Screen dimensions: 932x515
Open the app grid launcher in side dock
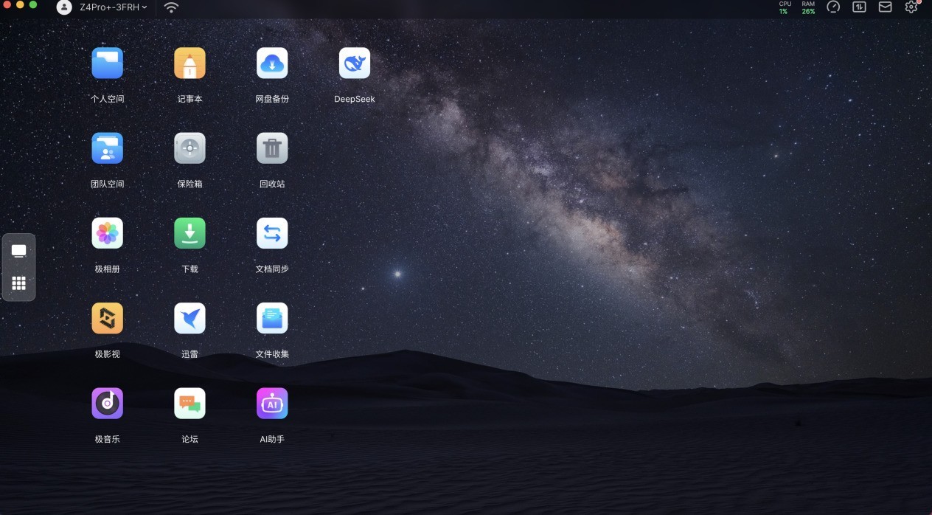click(x=19, y=283)
